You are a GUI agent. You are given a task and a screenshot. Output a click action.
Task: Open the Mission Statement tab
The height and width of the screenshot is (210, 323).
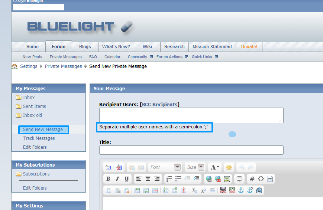pyautogui.click(x=212, y=47)
